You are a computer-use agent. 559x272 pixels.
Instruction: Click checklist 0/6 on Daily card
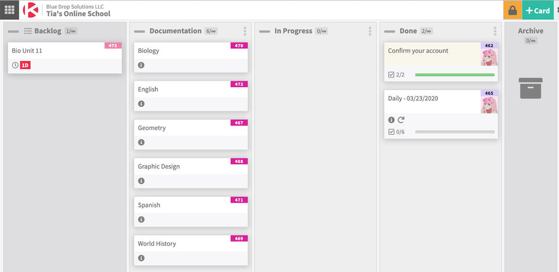point(397,132)
